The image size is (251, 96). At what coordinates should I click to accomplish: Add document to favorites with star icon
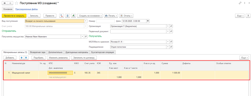coord(16,3)
